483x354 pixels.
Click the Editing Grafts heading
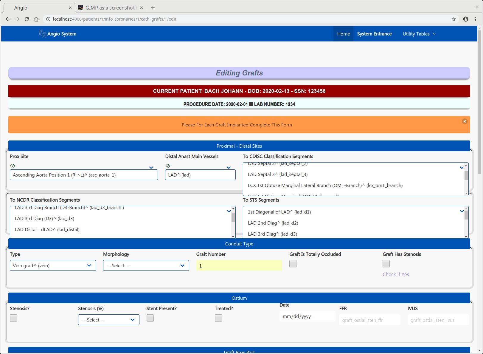tap(239, 73)
